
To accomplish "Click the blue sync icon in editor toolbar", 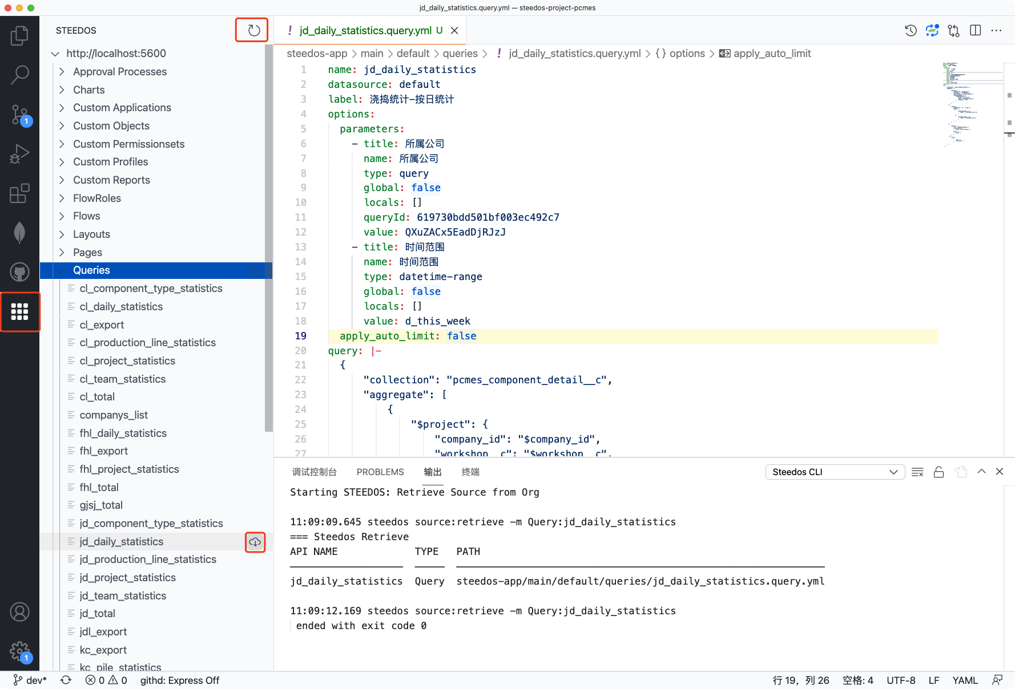I will click(x=932, y=30).
